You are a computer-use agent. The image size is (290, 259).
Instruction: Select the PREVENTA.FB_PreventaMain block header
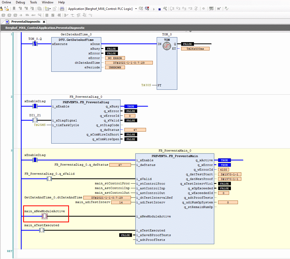tap(175, 156)
